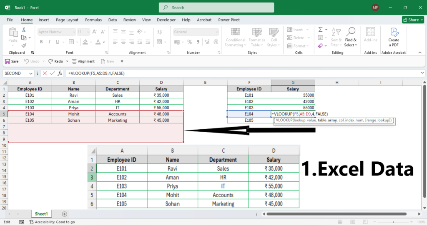
Task: Select the Sheet1 tab
Action: [x=41, y=214]
